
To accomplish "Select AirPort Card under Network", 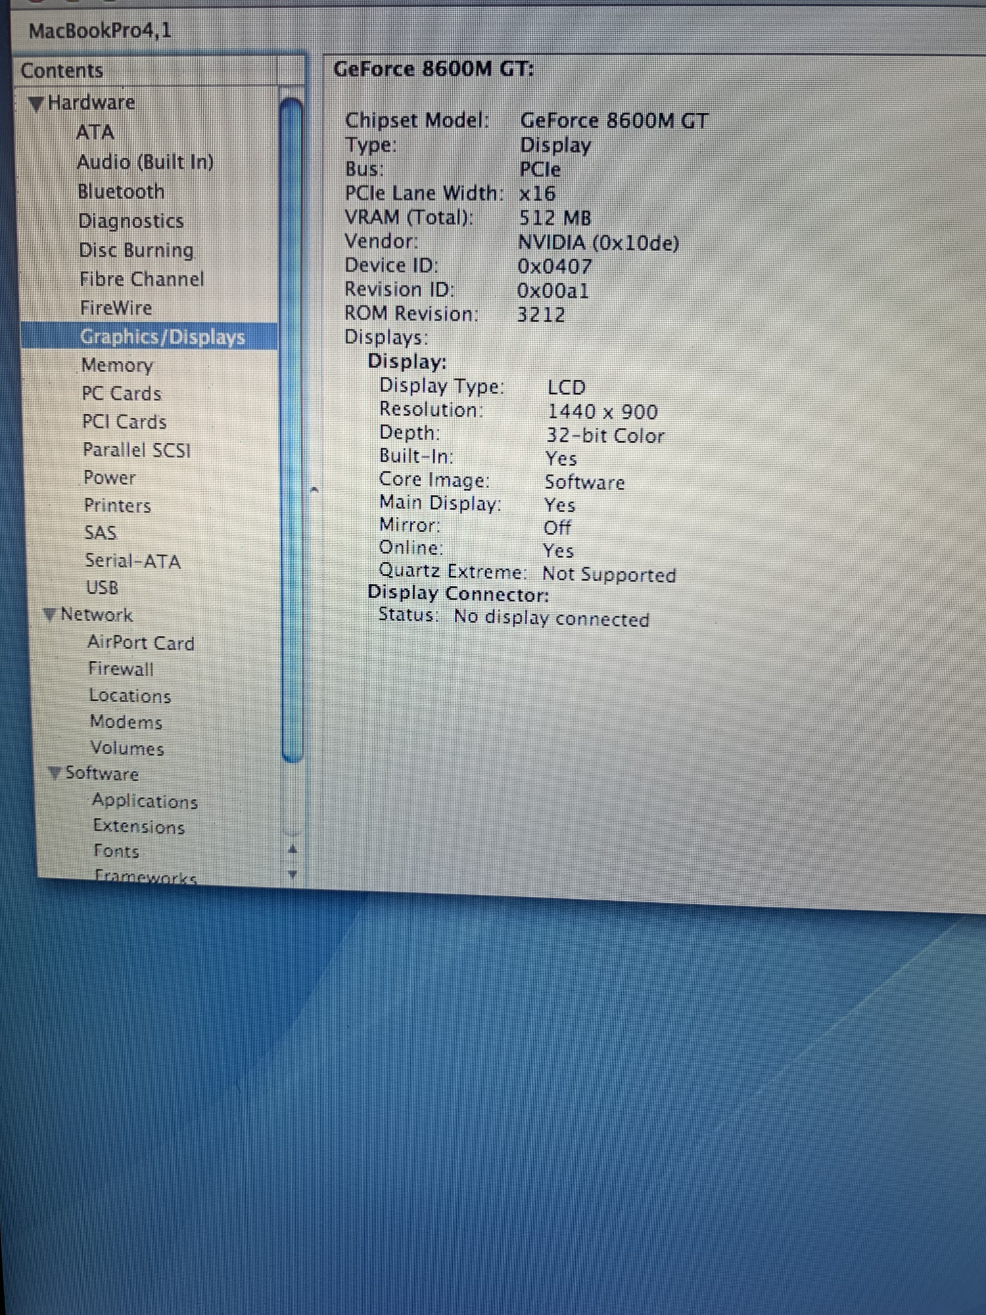I will point(141,643).
